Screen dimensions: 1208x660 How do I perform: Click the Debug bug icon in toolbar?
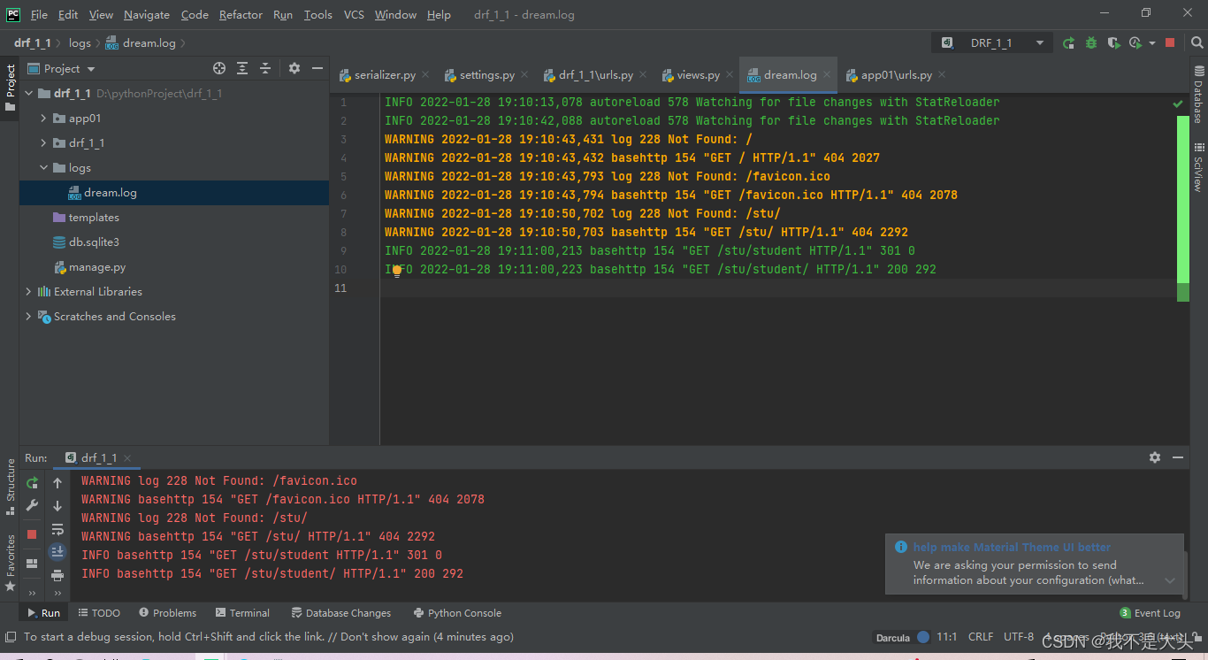click(x=1091, y=42)
